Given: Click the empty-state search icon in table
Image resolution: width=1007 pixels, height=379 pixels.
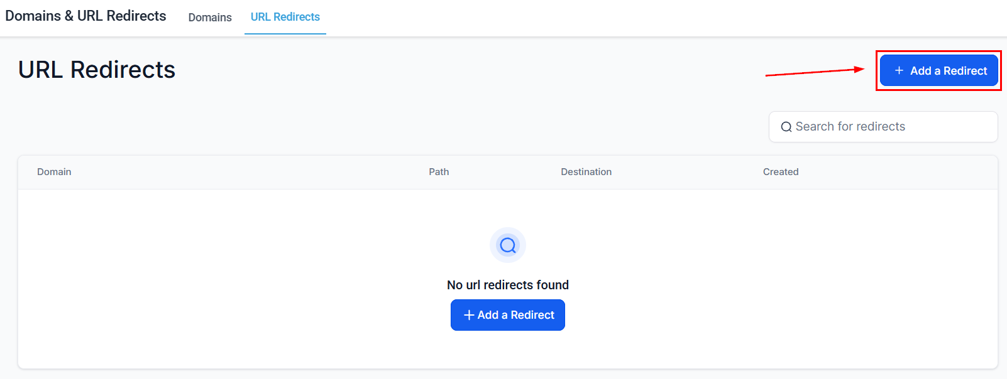Looking at the screenshot, I should (508, 245).
